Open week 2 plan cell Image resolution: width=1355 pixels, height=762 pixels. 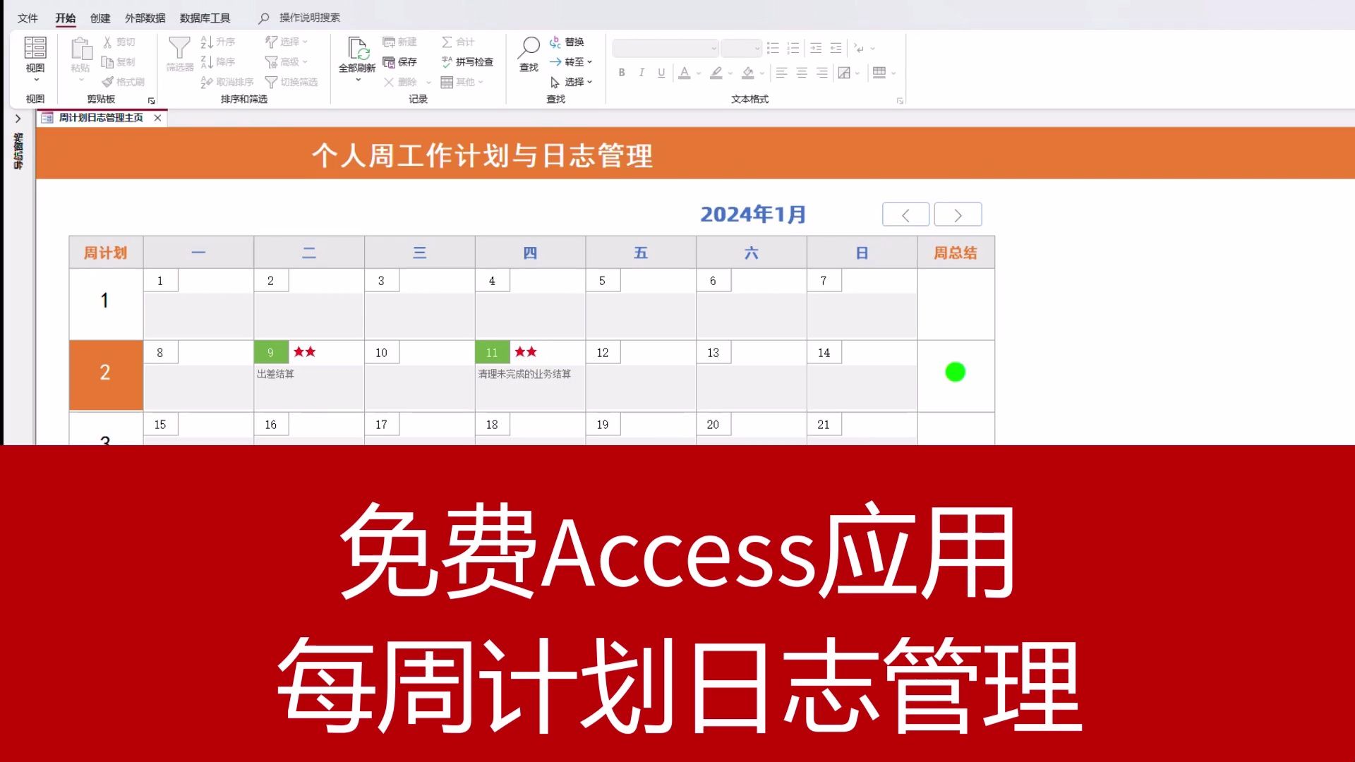pyautogui.click(x=106, y=375)
